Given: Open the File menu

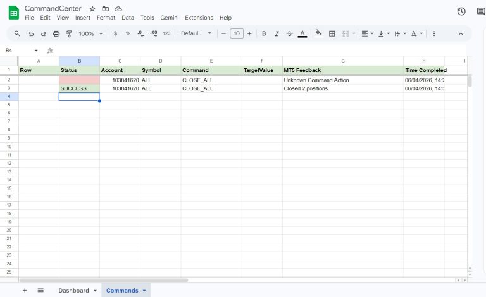Looking at the screenshot, I should (x=29, y=18).
